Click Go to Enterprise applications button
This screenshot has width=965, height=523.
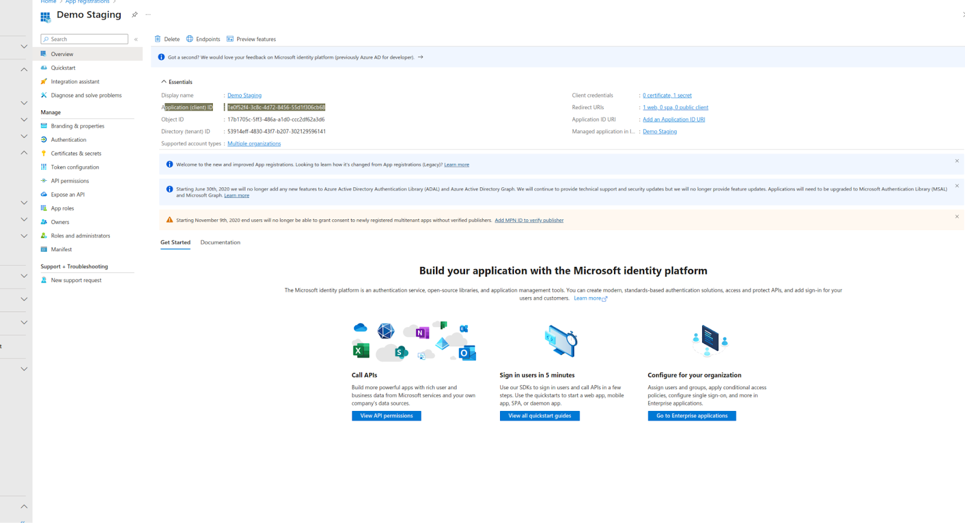[692, 416]
